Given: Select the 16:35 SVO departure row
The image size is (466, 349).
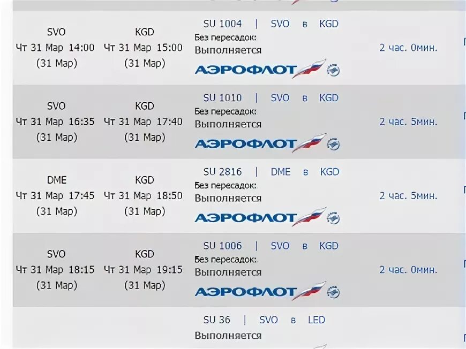Looking at the screenshot, I should pos(238,122).
